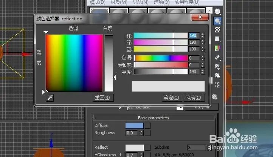The height and width of the screenshot is (157, 273).
Task: Confirm color with 确定(O) button
Action: 172,98
